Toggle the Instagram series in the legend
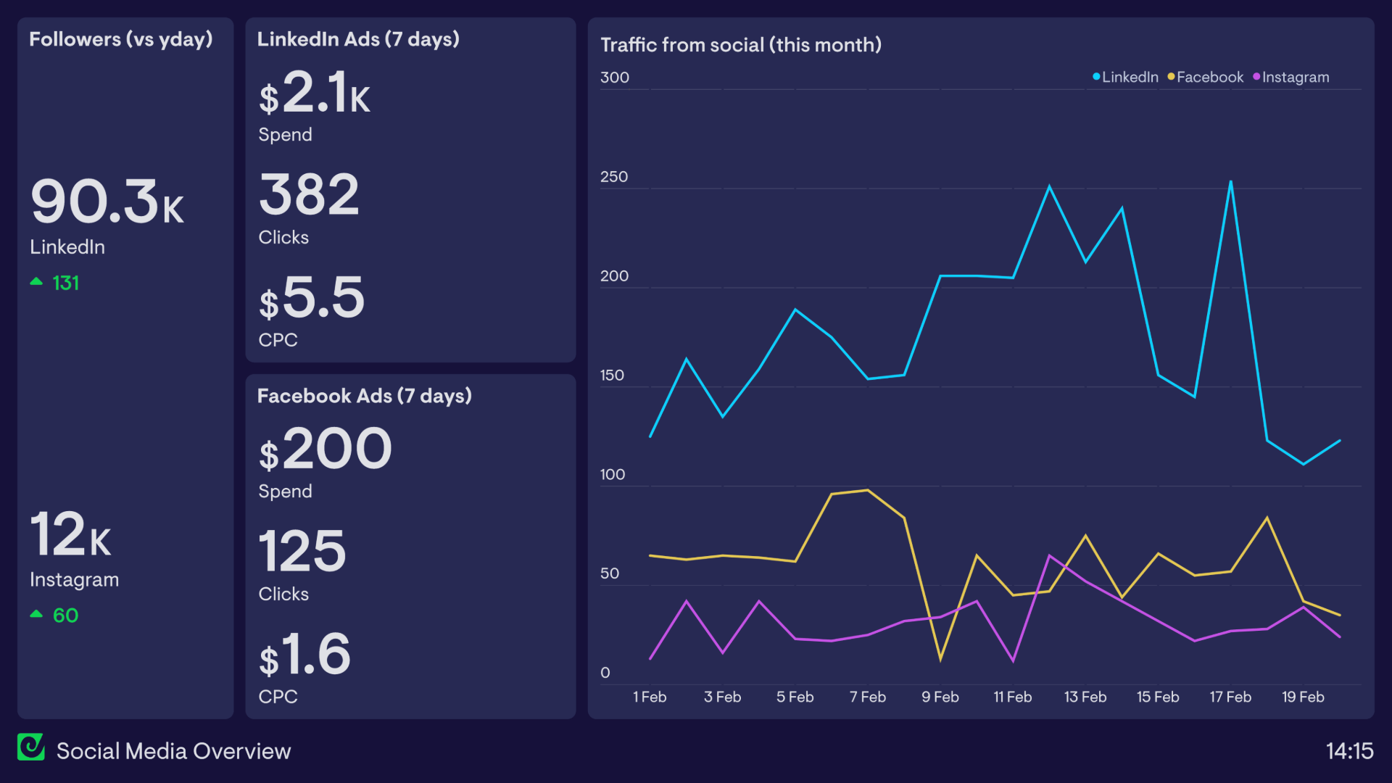The height and width of the screenshot is (783, 1392). tap(1295, 77)
